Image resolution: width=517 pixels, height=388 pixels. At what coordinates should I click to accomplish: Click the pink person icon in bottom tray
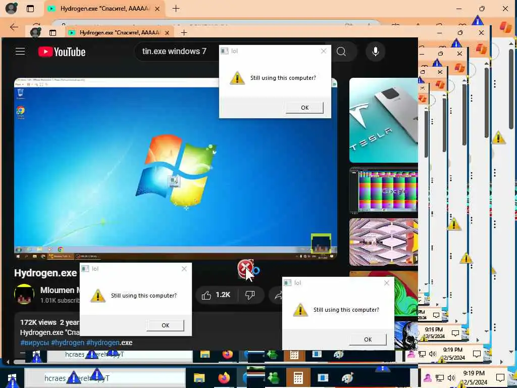tap(427, 378)
